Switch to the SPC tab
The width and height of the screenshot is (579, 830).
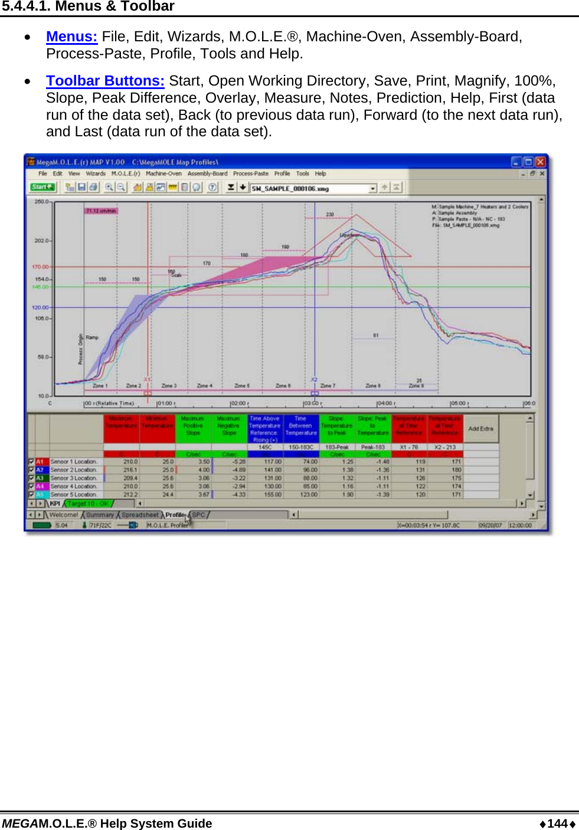(198, 514)
